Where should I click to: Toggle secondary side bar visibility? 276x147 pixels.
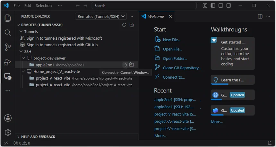[x=229, y=6]
